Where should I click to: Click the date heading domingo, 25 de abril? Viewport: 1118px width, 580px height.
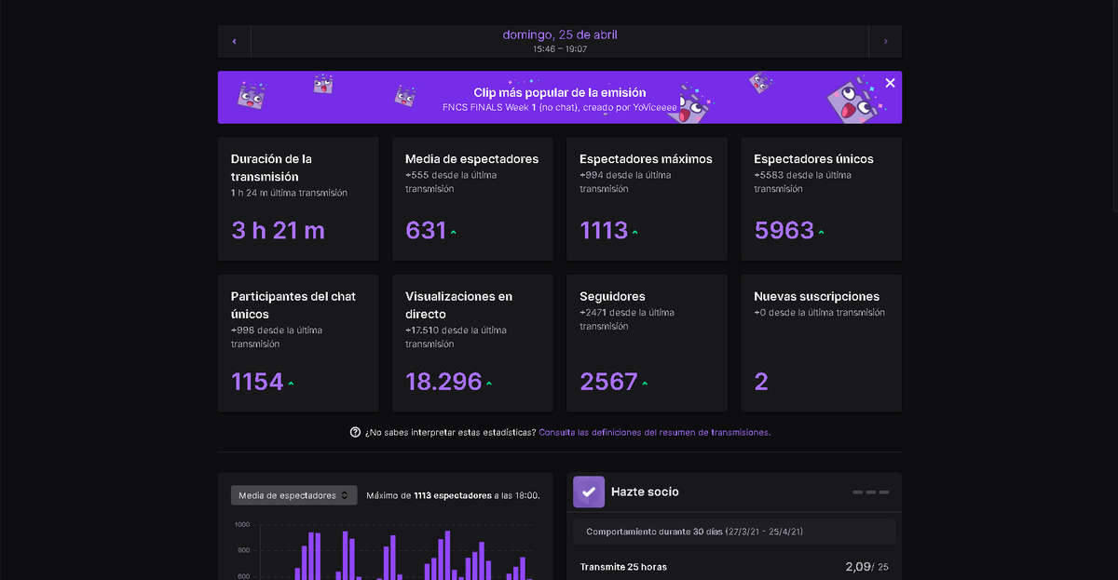[x=560, y=34]
